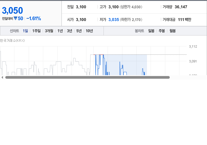This screenshot has height=145, width=207.
Task: Click the 전일 value 3,100
Action: click(x=81, y=7)
